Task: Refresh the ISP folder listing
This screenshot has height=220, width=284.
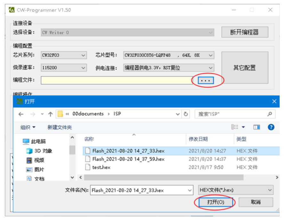Action: 186,114
